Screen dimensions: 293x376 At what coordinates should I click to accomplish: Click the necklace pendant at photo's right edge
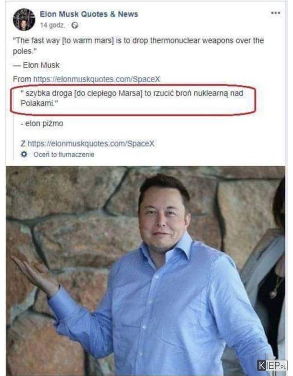(x=273, y=294)
